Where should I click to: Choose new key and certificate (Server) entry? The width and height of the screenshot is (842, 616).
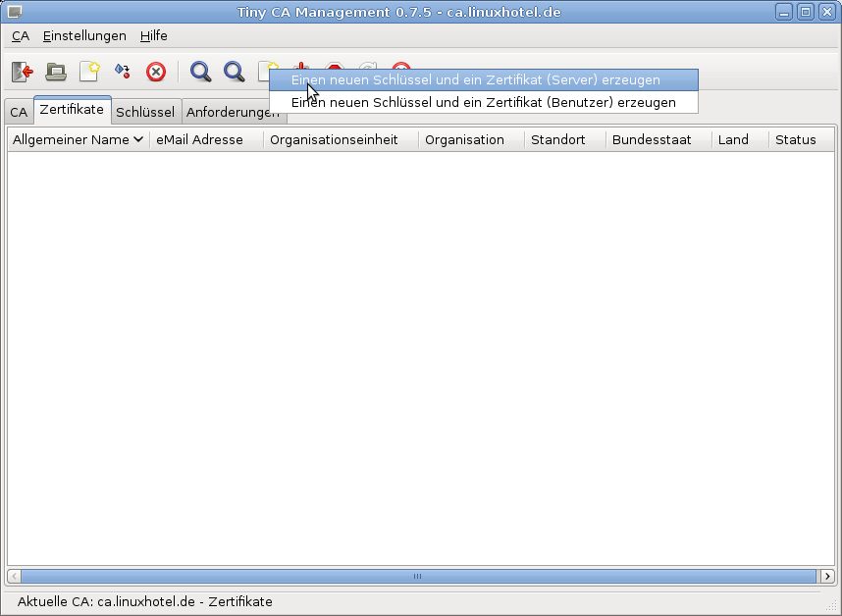[x=476, y=80]
